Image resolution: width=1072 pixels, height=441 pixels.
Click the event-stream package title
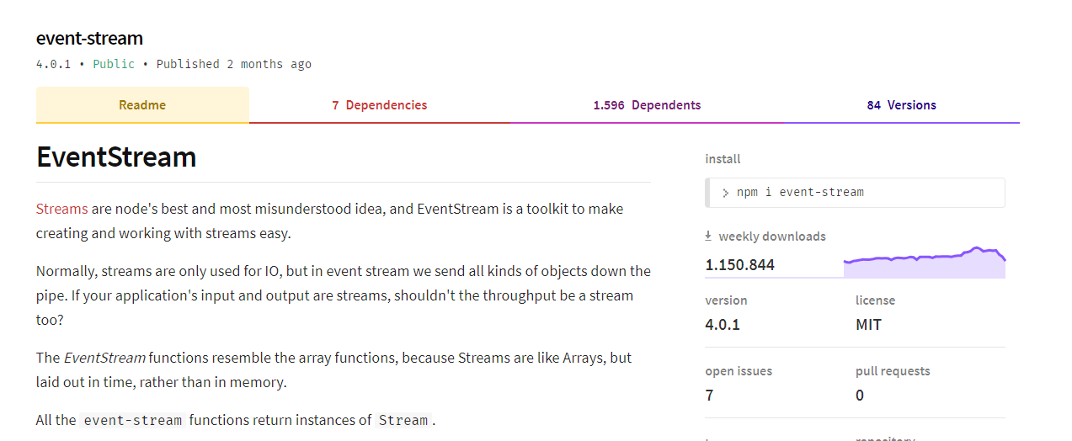point(89,38)
